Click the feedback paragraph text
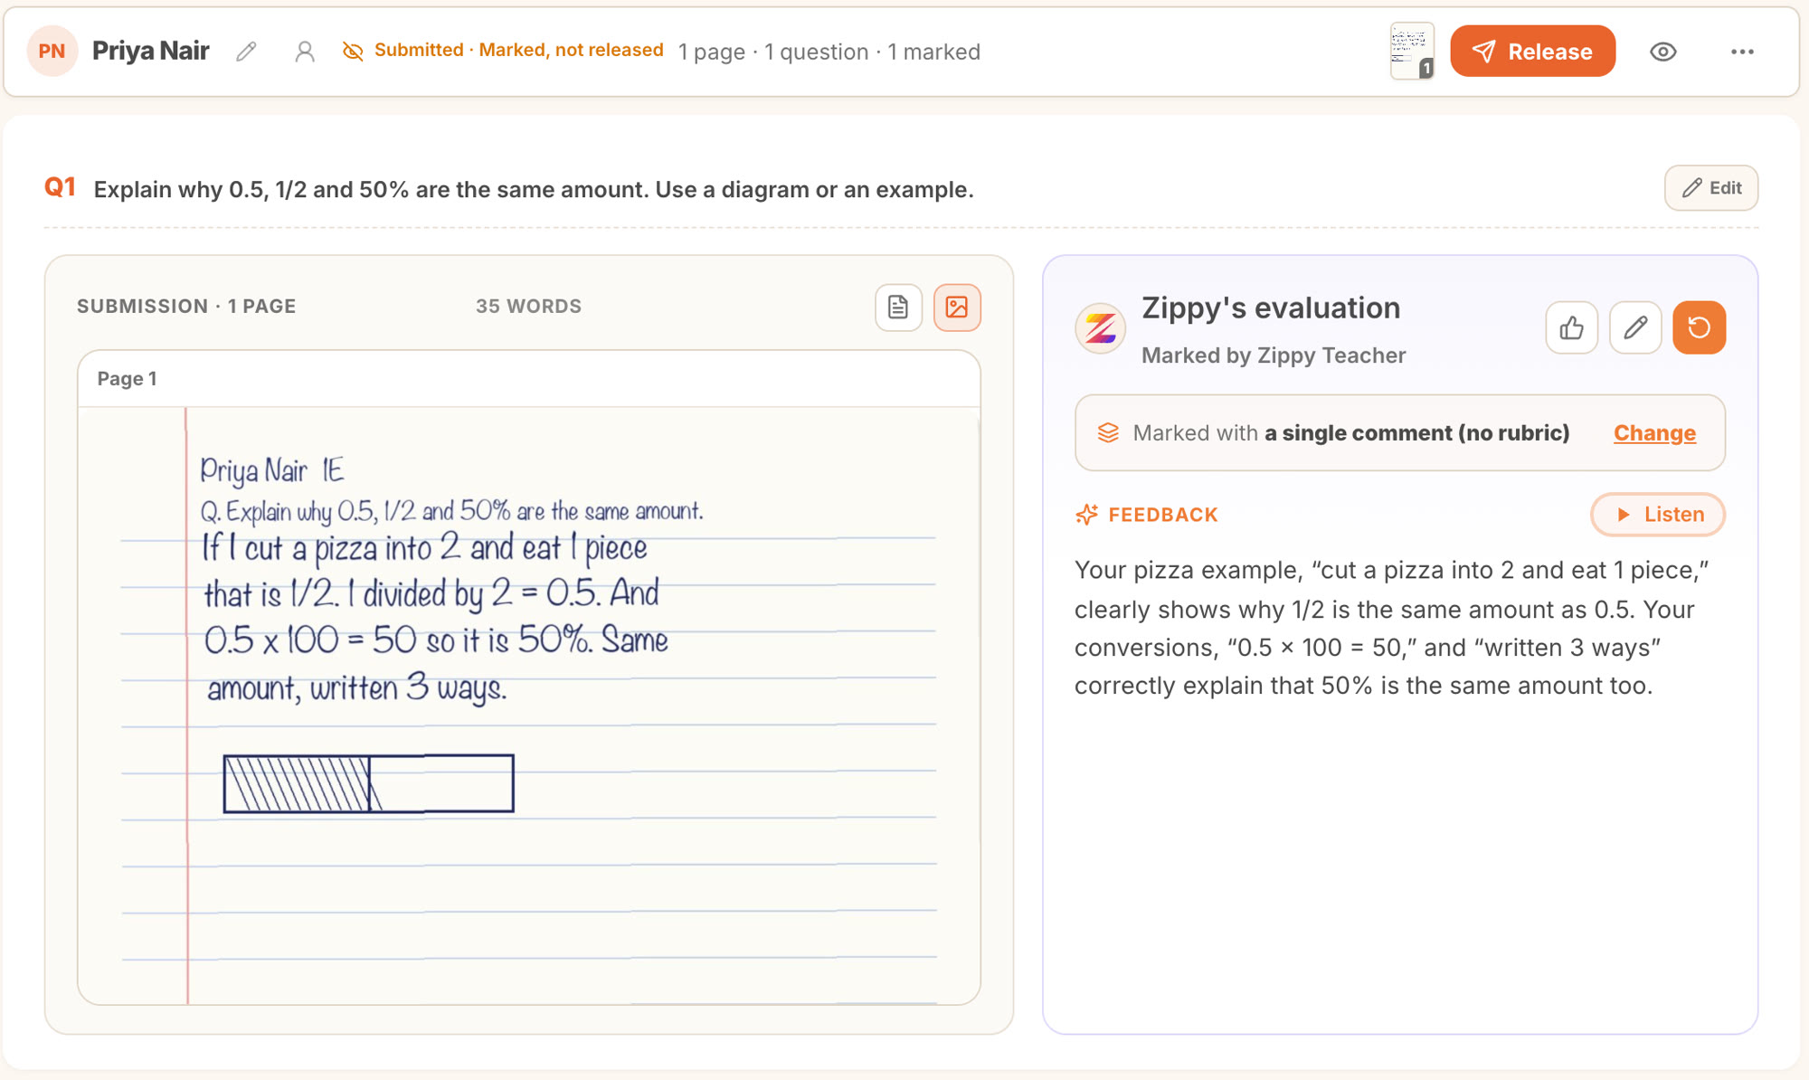The width and height of the screenshot is (1809, 1080). point(1393,628)
